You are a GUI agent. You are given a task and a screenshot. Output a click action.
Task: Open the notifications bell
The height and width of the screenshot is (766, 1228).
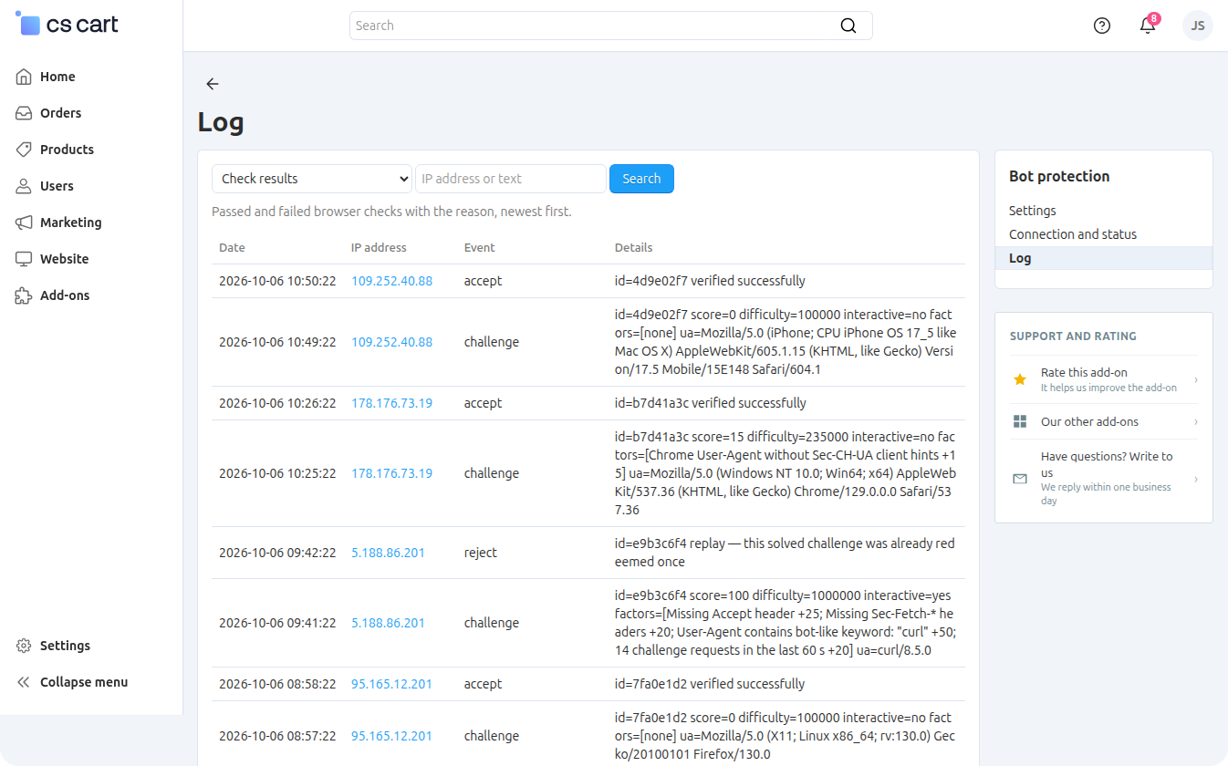point(1148,26)
